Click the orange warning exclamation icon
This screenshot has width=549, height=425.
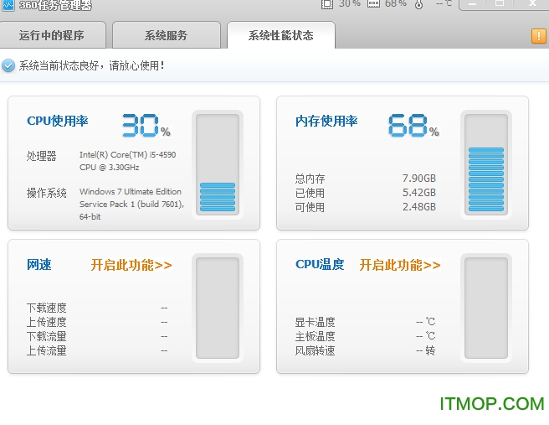click(538, 36)
